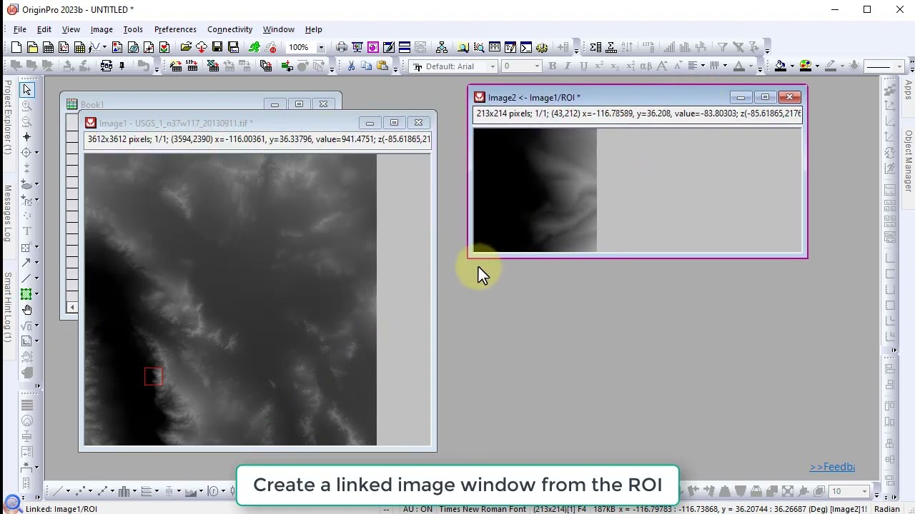Click the Add Filter funnel icon
Viewport: 915px width, 514px height.
[722, 48]
